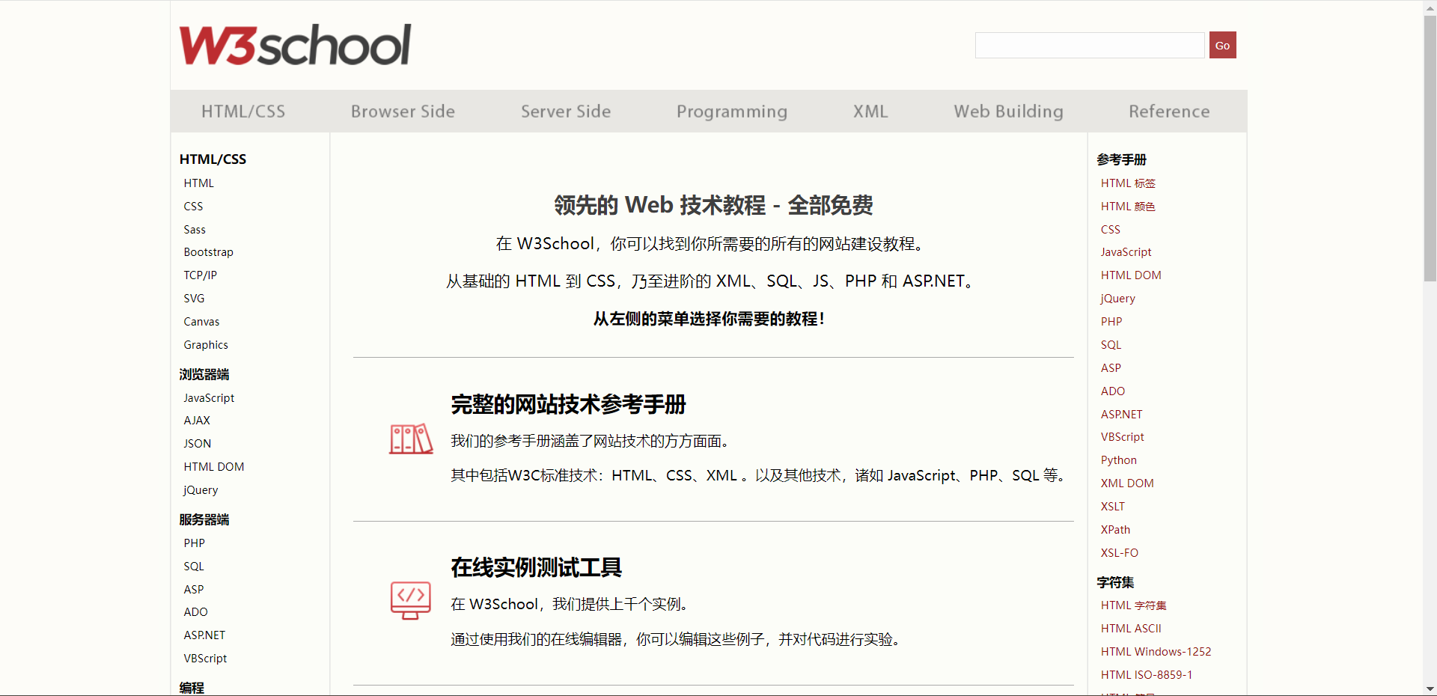Open ASP tutorial in left sidebar
This screenshot has height=696, width=1437.
pyautogui.click(x=194, y=590)
